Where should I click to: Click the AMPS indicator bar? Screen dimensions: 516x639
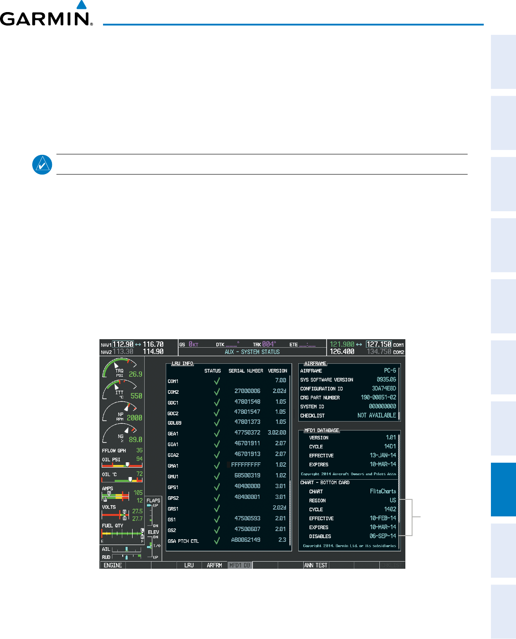[116, 496]
